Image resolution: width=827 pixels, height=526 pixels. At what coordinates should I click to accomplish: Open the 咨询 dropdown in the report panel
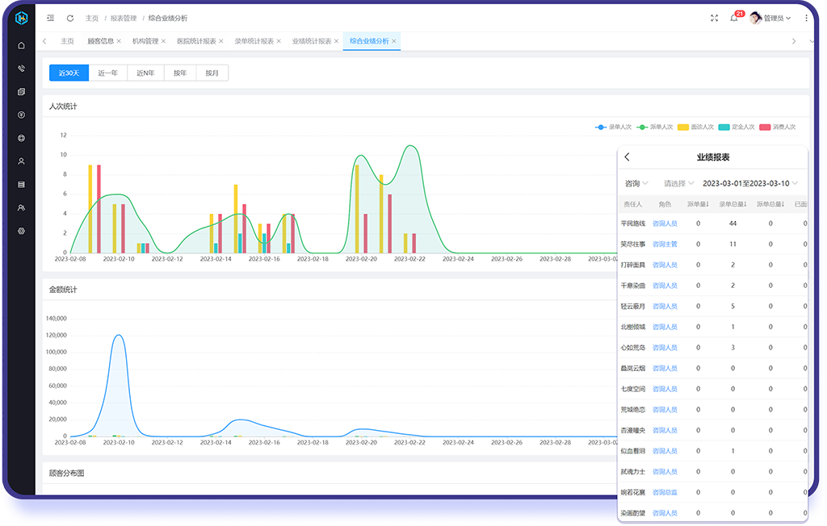(636, 183)
